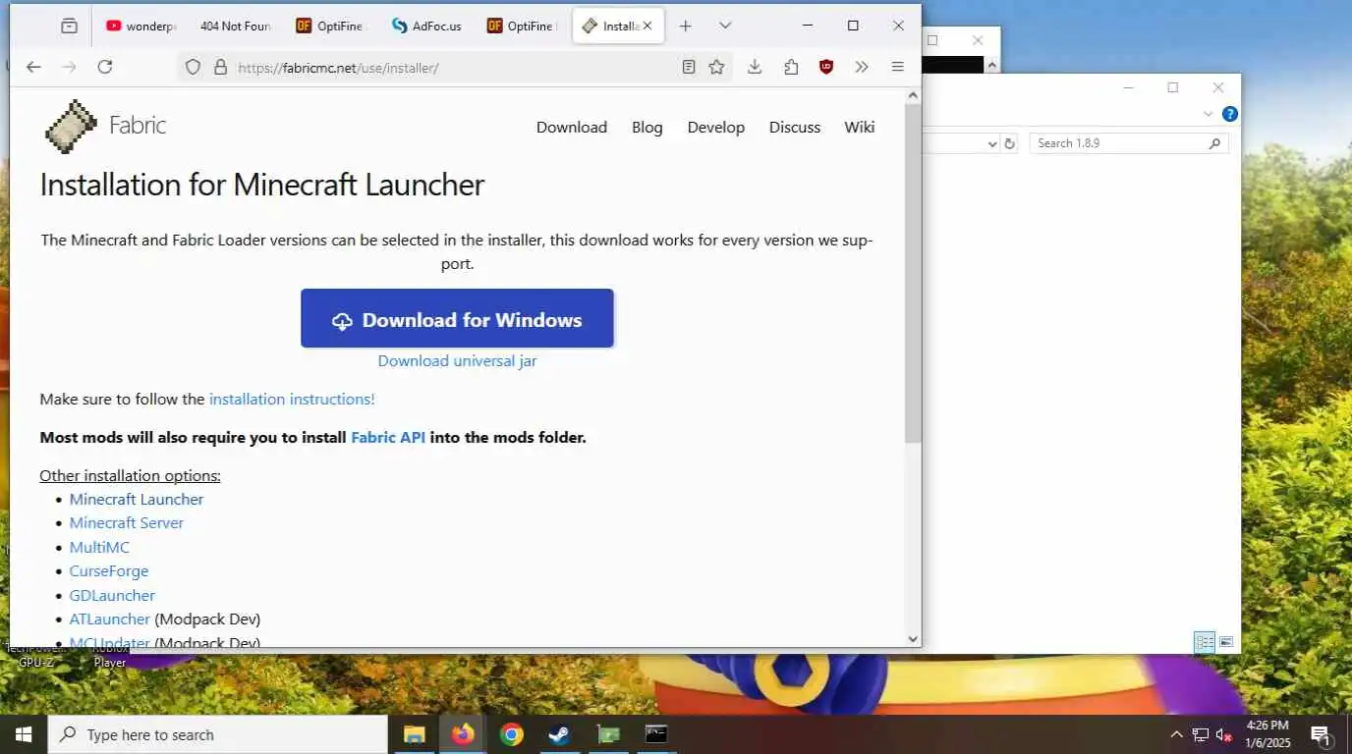Toggle reader view icon in address bar
Viewport: 1352px width, 754px height.
[689, 67]
